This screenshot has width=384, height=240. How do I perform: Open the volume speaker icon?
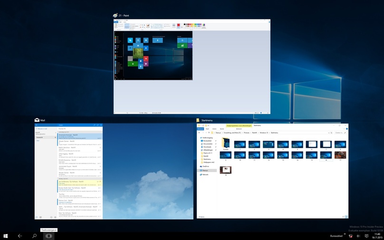[x=358, y=236]
